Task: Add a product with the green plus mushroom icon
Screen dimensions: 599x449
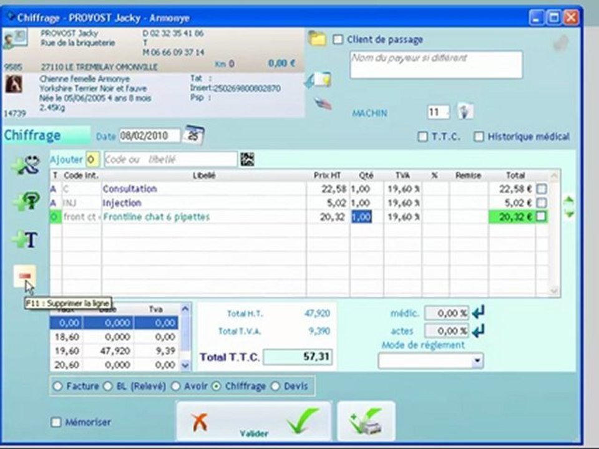Action: tap(26, 201)
